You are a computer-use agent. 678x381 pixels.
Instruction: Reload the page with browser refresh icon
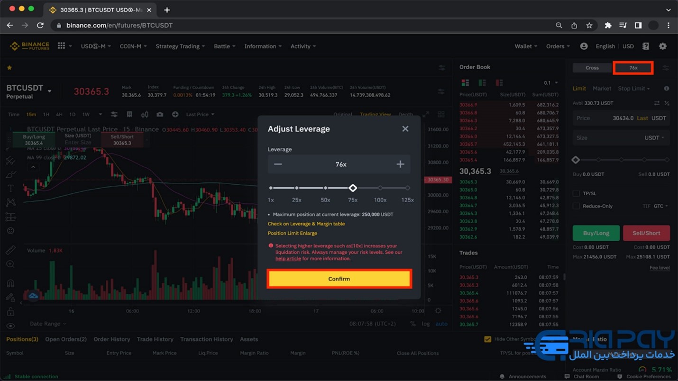40,25
